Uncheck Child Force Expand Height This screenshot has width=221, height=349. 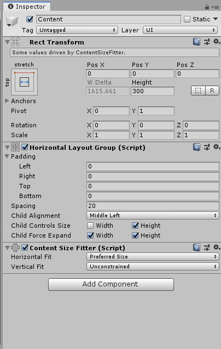135,235
